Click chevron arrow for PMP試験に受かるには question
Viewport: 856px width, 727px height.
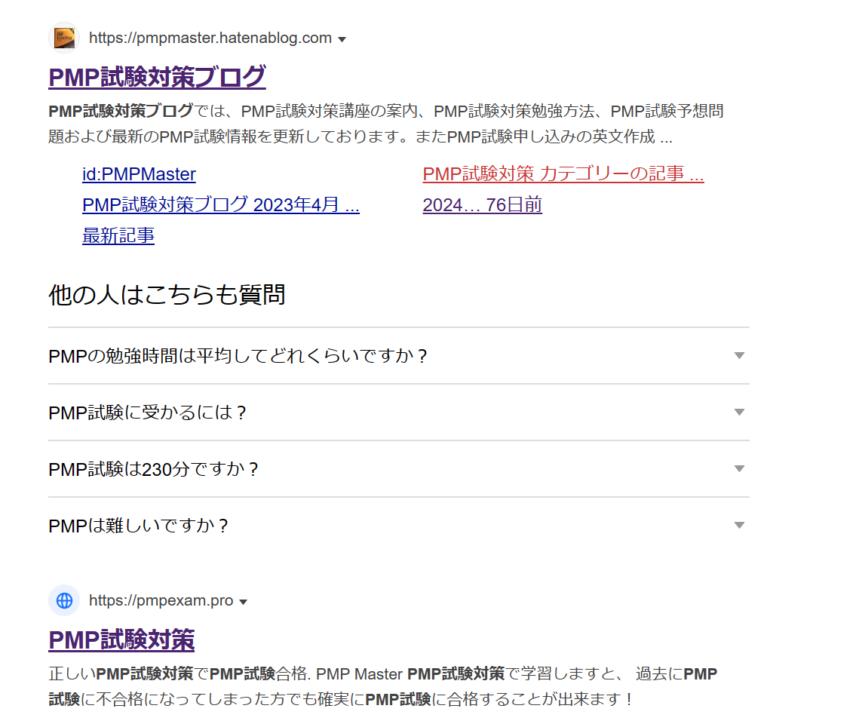click(x=739, y=413)
